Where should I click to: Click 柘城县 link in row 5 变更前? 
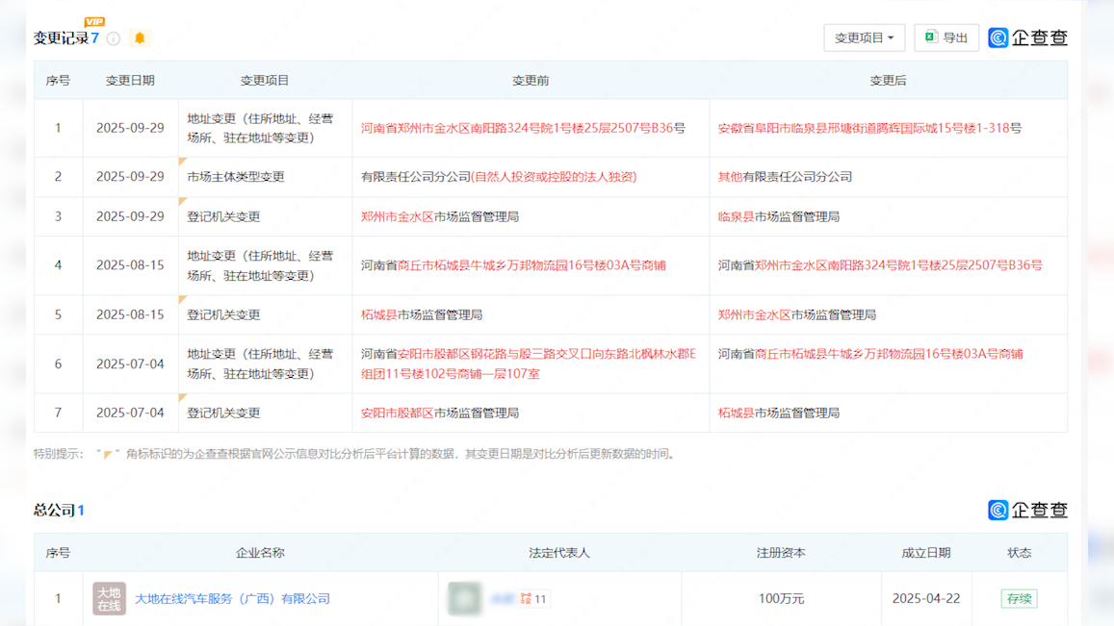pos(378,314)
